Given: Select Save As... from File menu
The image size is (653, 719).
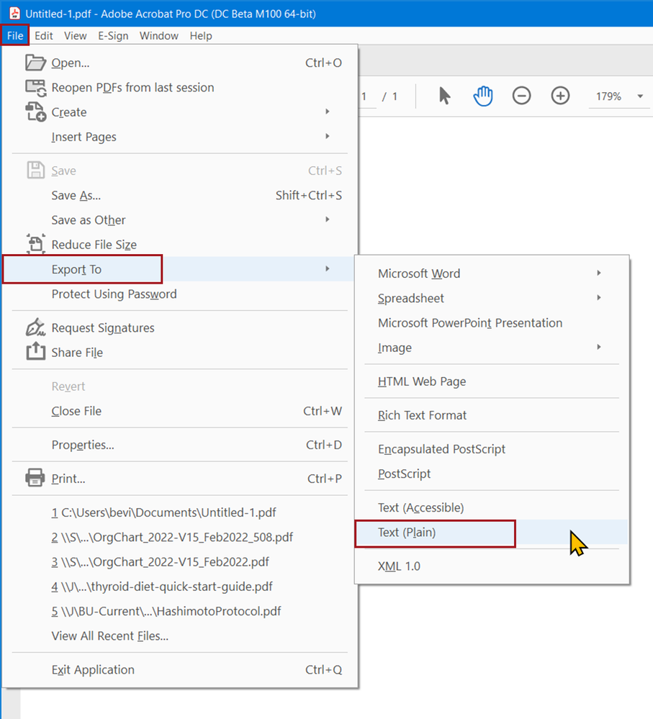Looking at the screenshot, I should coord(76,196).
